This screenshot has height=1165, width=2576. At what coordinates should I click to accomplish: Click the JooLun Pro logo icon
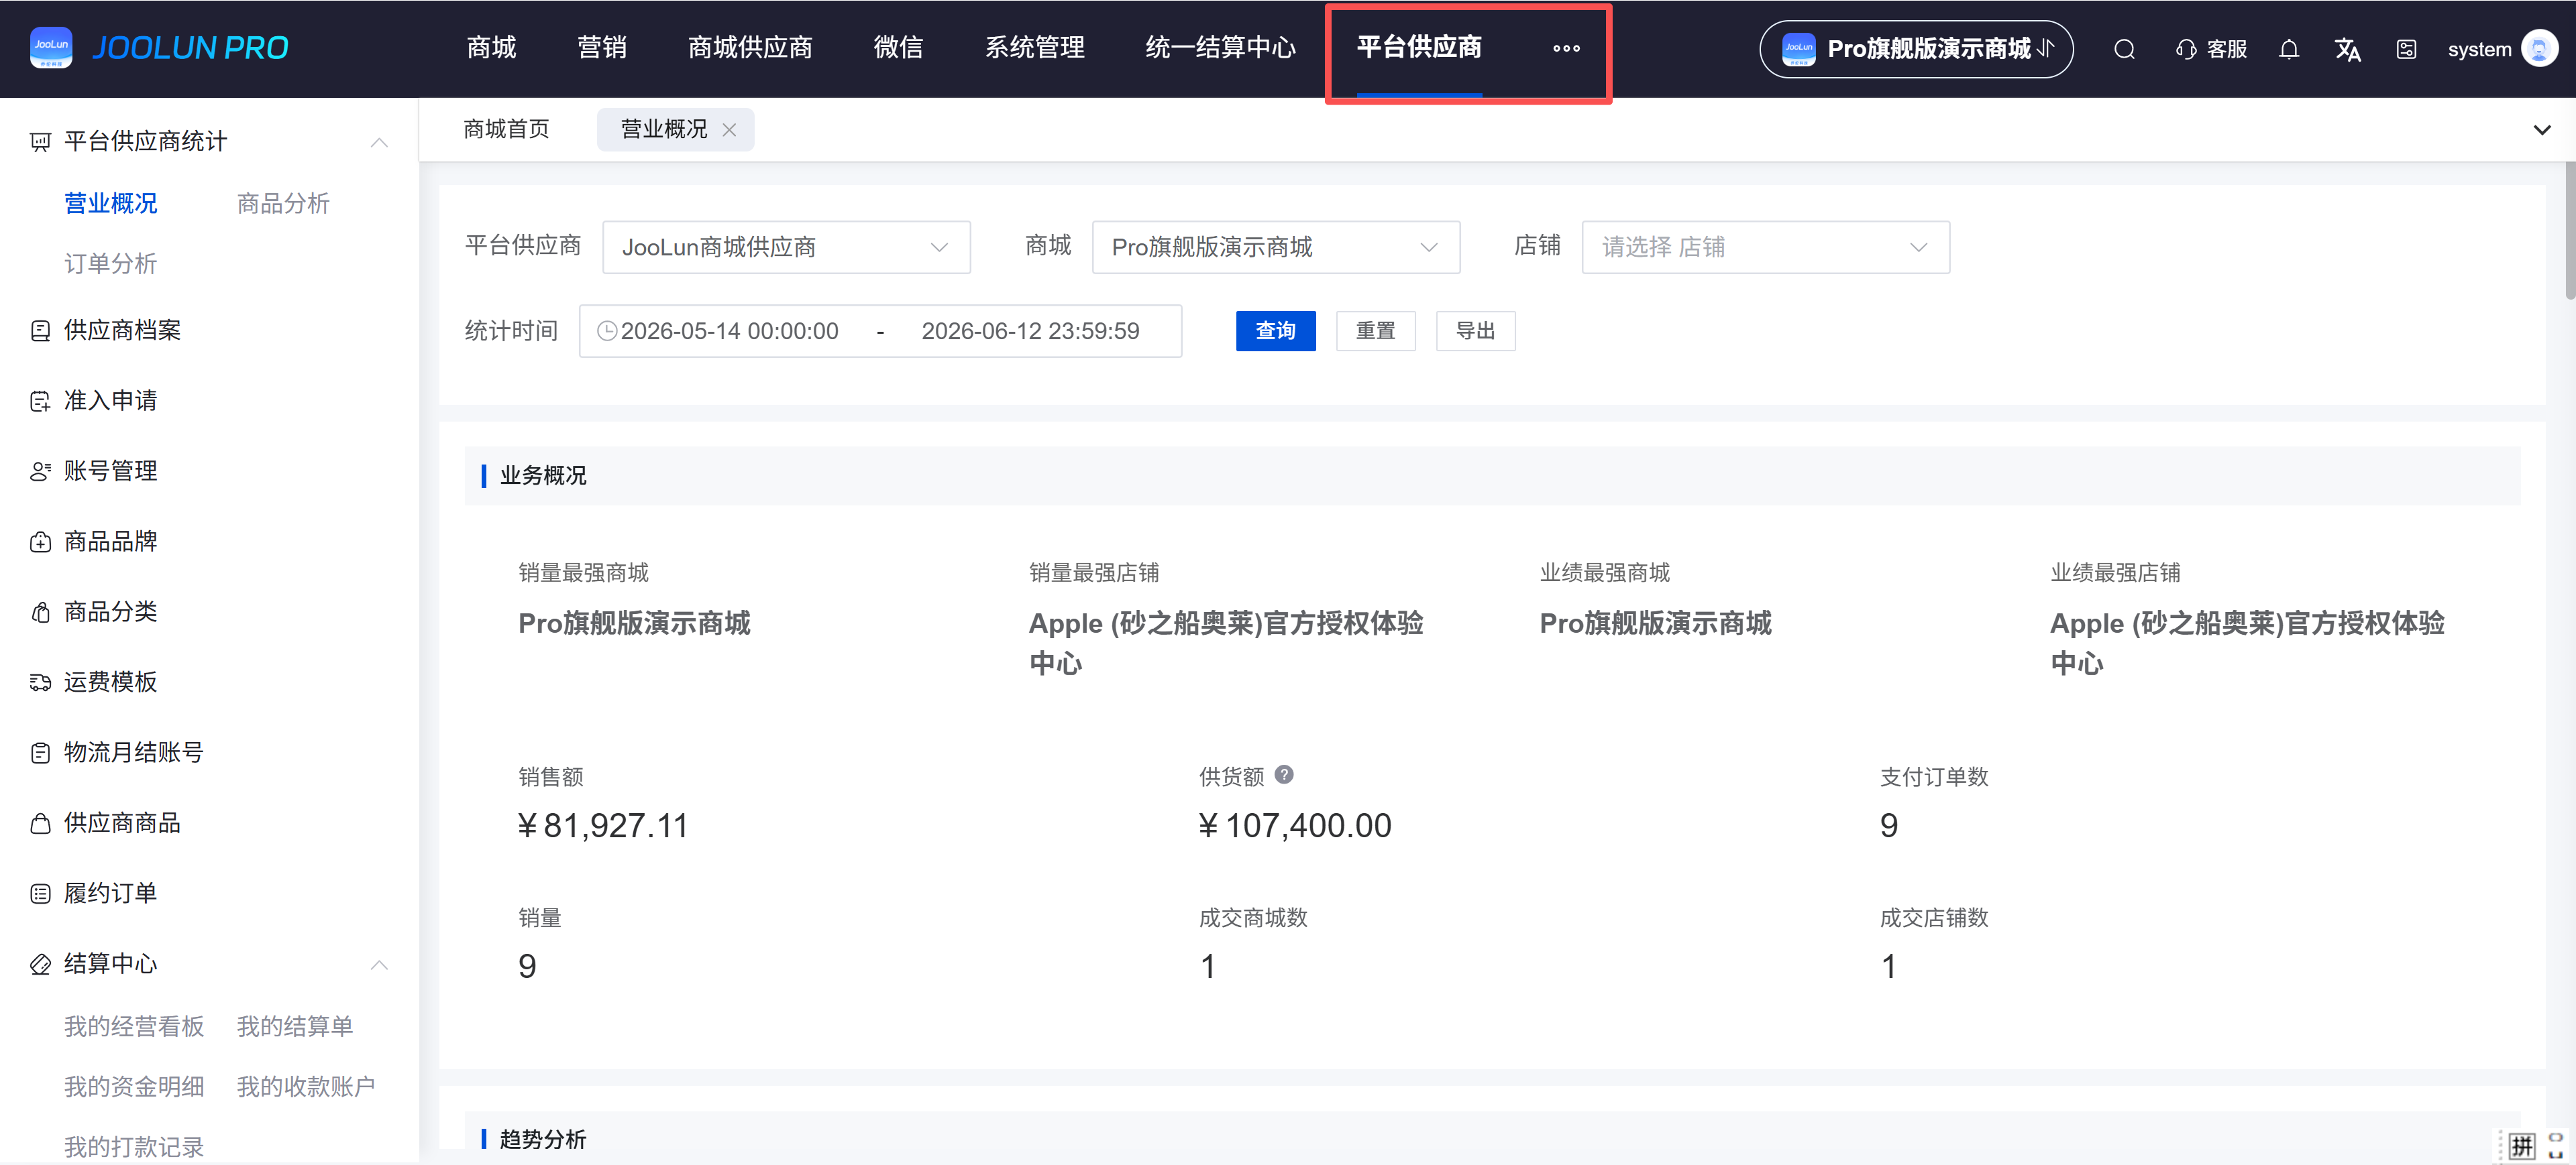point(51,47)
